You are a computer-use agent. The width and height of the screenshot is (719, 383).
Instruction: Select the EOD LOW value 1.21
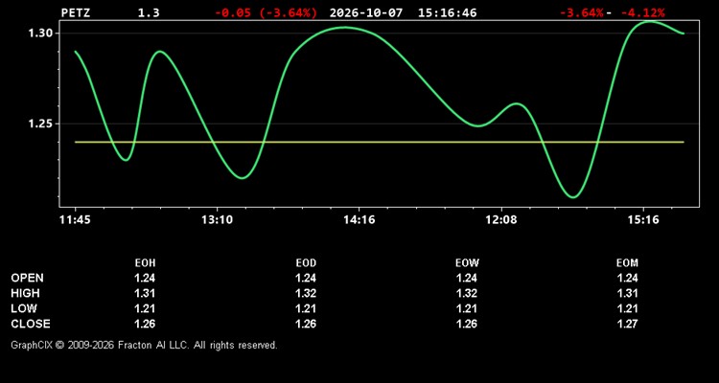point(306,308)
